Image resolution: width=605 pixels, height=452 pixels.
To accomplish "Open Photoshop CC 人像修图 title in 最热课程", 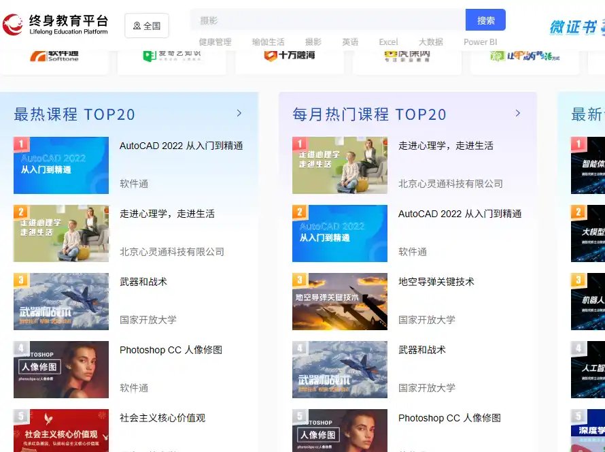I will [171, 350].
